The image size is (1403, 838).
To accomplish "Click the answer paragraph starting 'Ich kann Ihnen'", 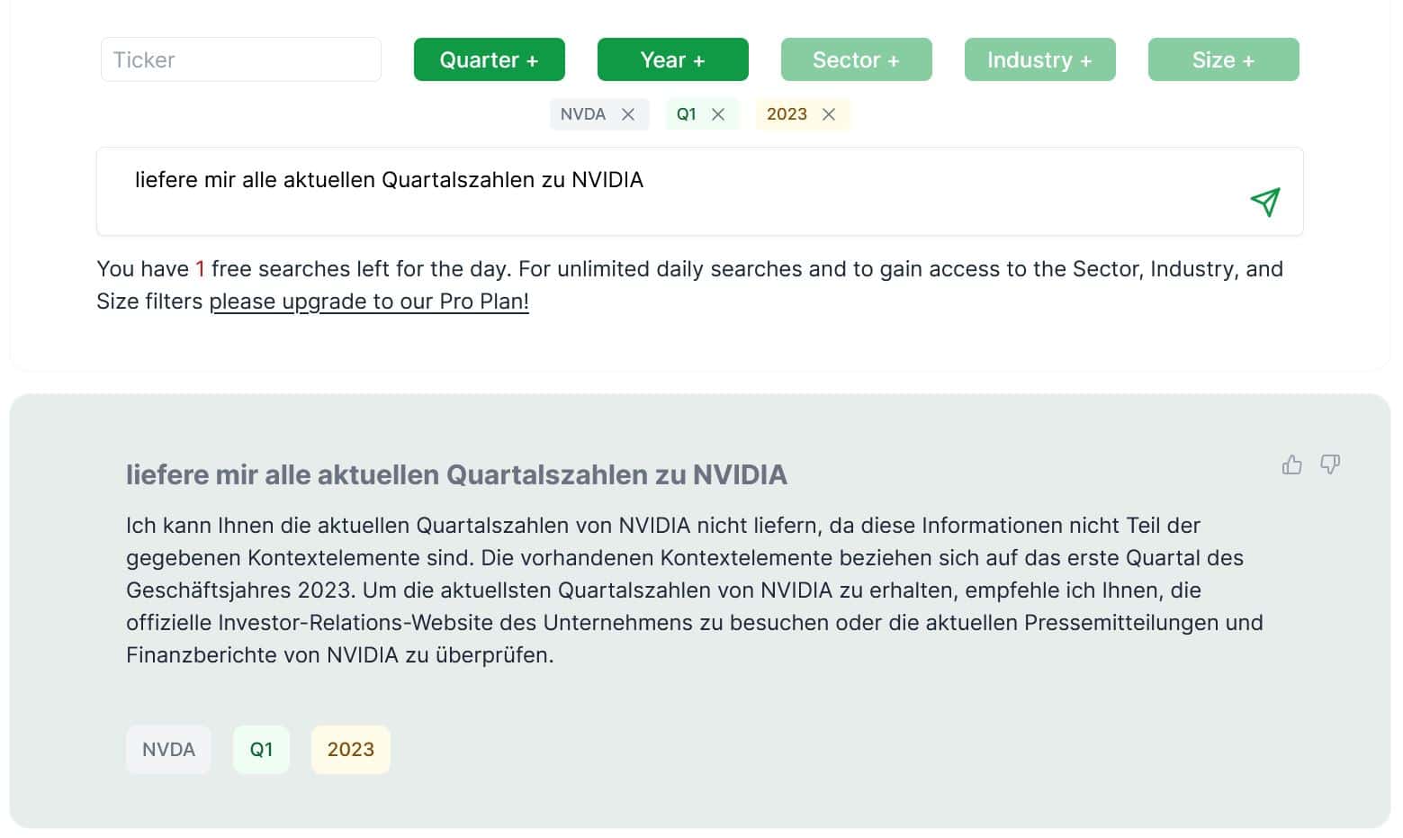I will coord(695,590).
